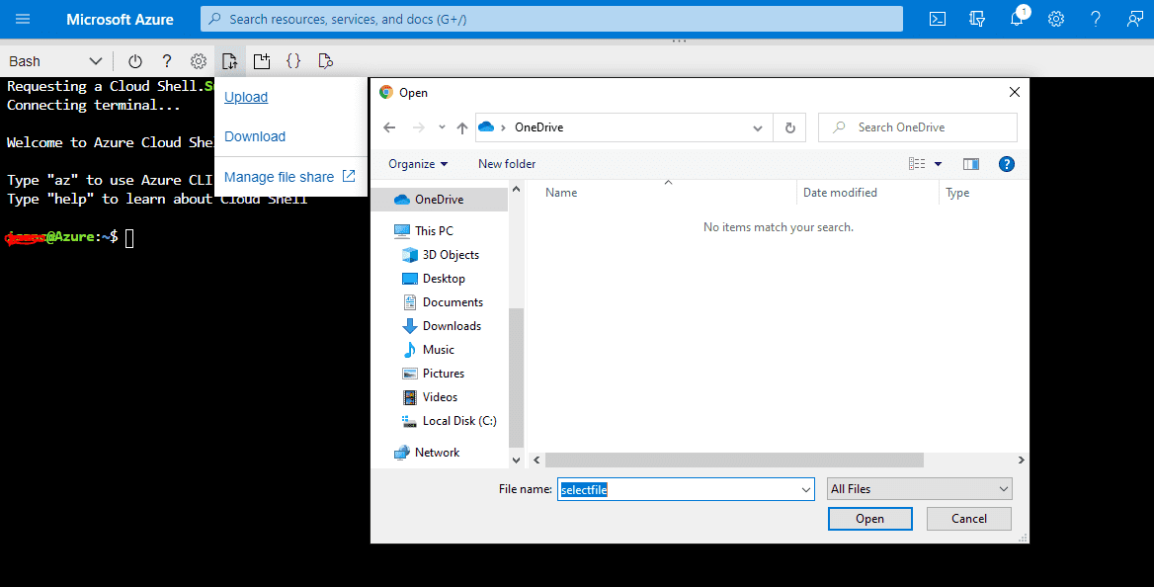
Task: Open Azure portal settings gear in header
Action: [1056, 19]
